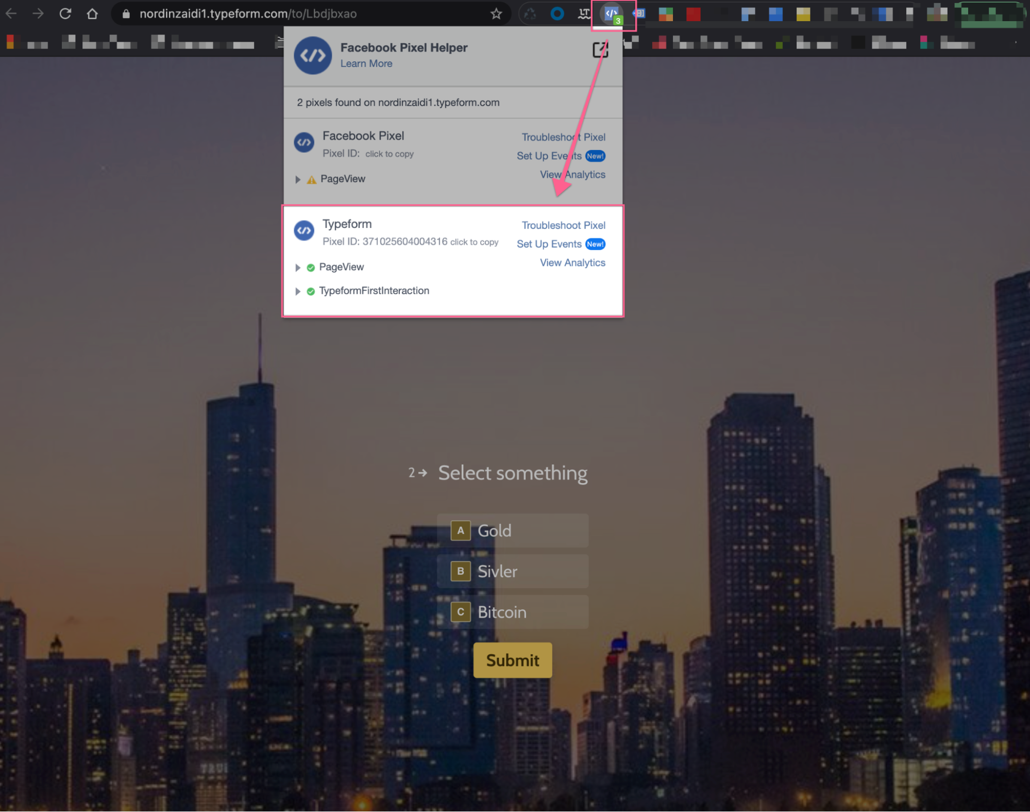The height and width of the screenshot is (812, 1030).
Task: Submit the Typeform answer
Action: click(512, 659)
